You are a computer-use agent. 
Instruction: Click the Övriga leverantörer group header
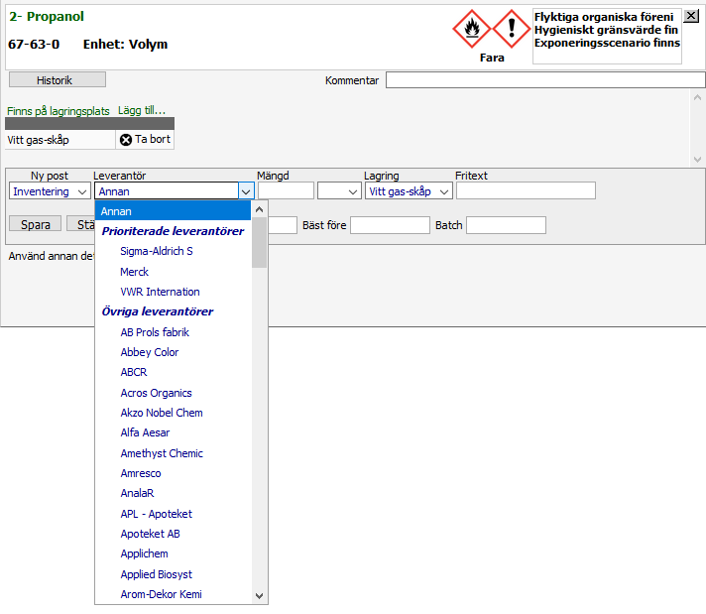pyautogui.click(x=157, y=311)
